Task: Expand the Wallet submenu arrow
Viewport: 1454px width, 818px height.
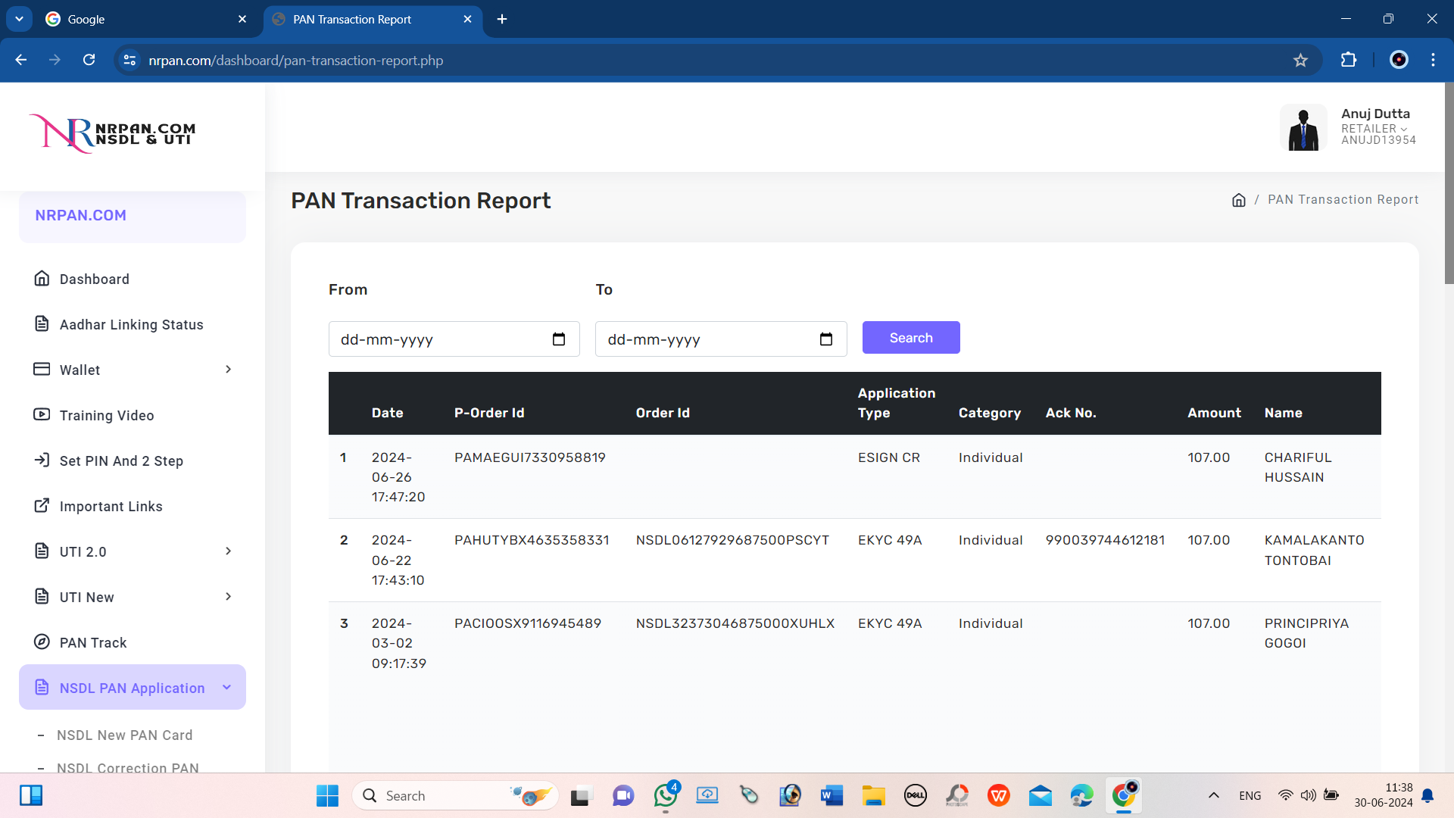Action: pos(228,370)
